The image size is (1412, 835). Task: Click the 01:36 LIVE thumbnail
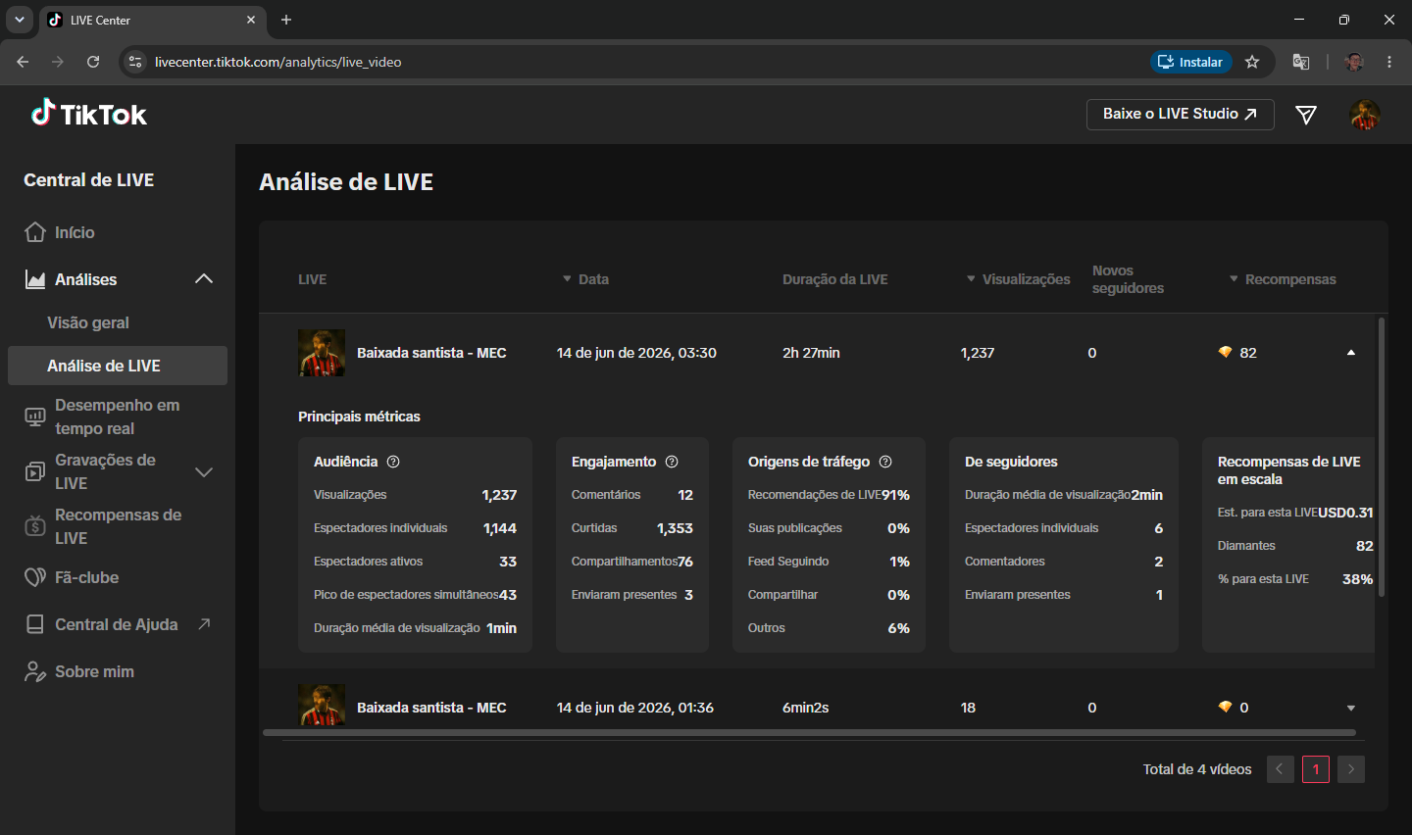322,705
